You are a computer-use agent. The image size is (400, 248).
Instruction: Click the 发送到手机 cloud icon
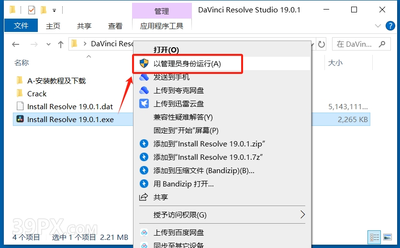144,77
